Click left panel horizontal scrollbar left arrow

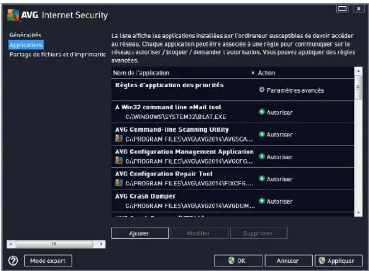11,244
